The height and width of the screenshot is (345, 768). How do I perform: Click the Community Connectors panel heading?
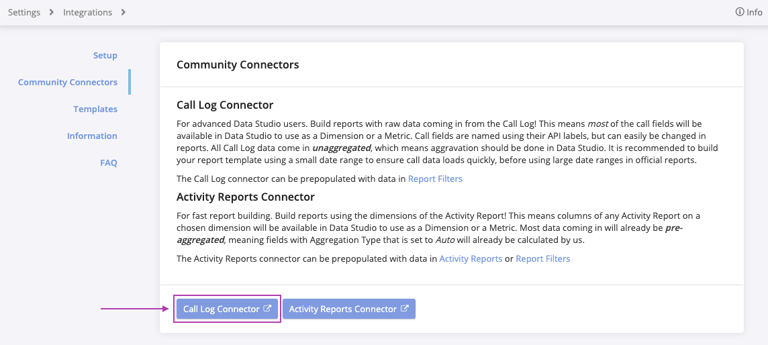pos(238,64)
